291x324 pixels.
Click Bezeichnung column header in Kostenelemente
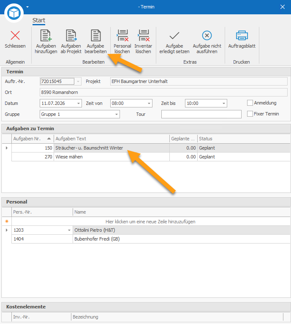[177, 317]
